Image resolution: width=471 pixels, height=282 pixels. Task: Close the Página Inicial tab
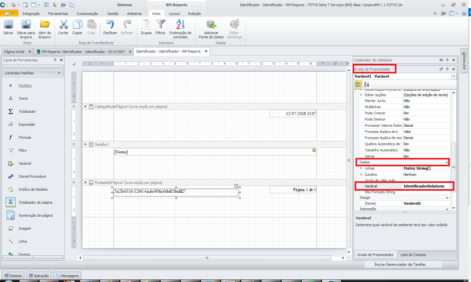pyautogui.click(x=30, y=52)
